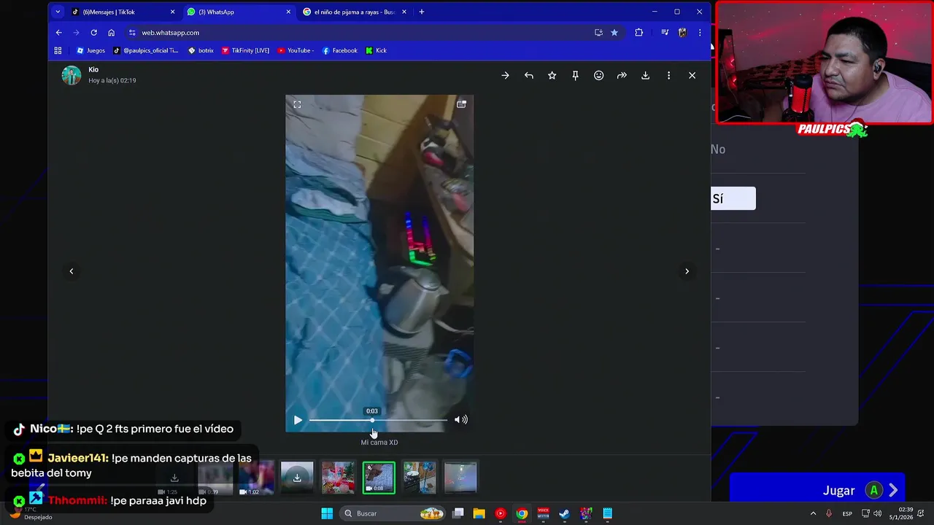The height and width of the screenshot is (525, 934).
Task: Bookmark this page with the star icon
Action: [614, 33]
